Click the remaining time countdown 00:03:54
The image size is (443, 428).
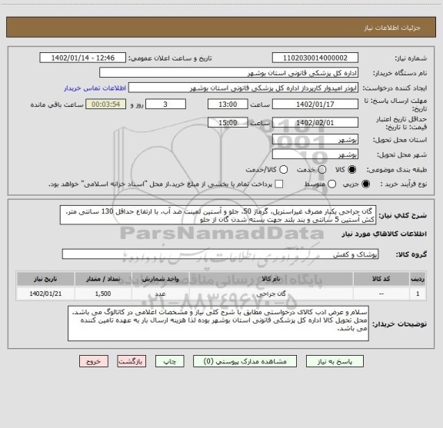point(106,105)
